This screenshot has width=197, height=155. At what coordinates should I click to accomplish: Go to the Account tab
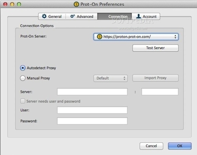tap(146, 16)
